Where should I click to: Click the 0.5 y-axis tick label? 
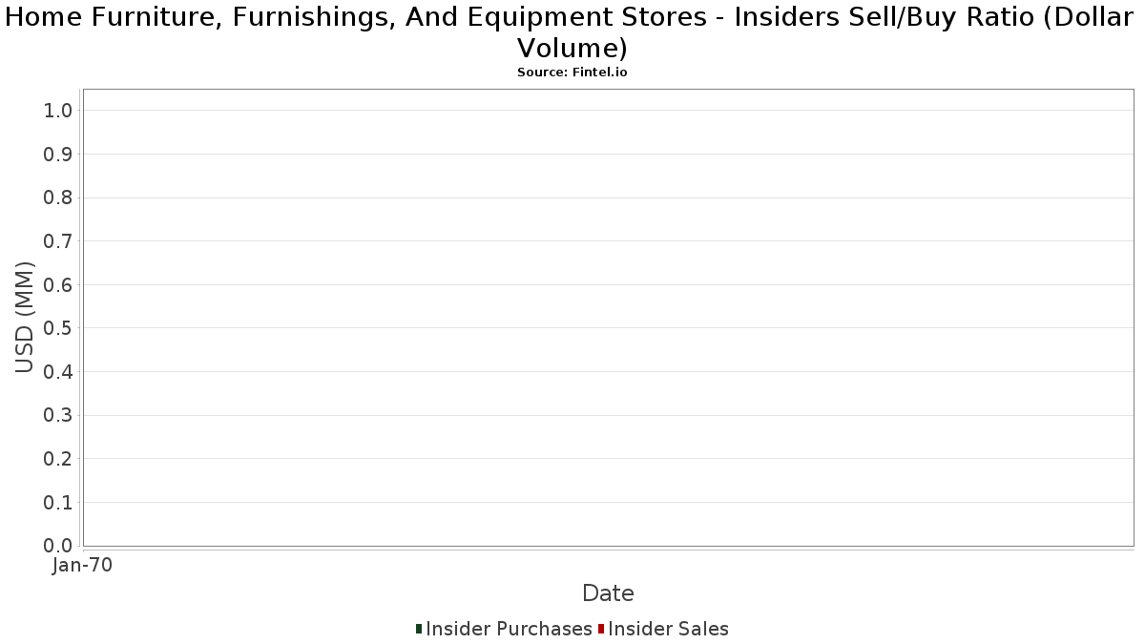coord(58,328)
